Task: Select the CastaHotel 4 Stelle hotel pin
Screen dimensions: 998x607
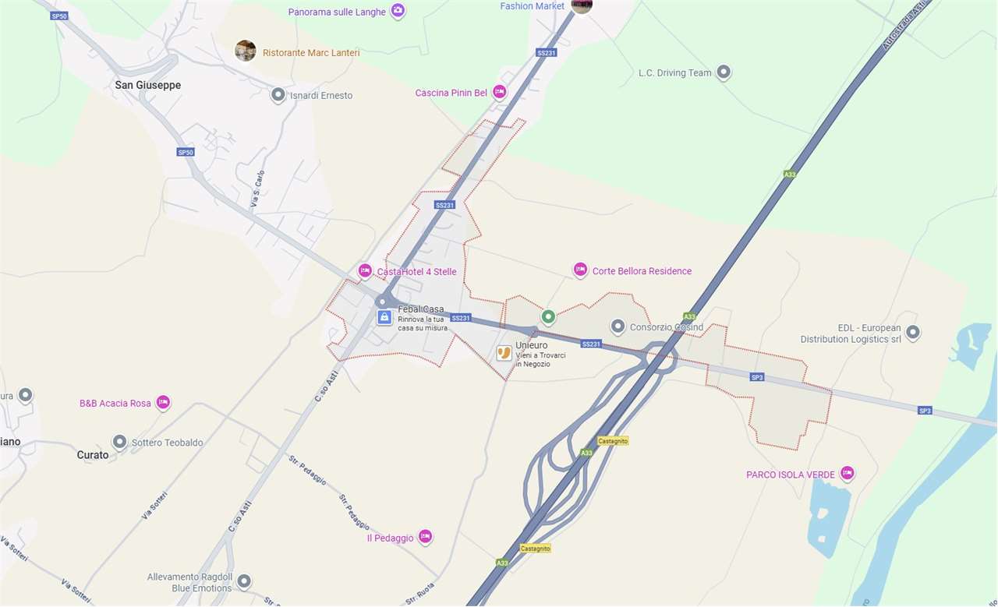Action: (x=365, y=270)
